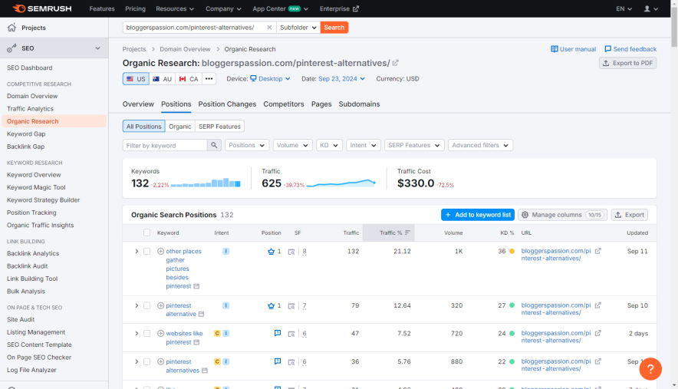678x389 pixels.
Task: Click the chat SERP feature icon for 'websites like pinterest'
Action: 278,333
